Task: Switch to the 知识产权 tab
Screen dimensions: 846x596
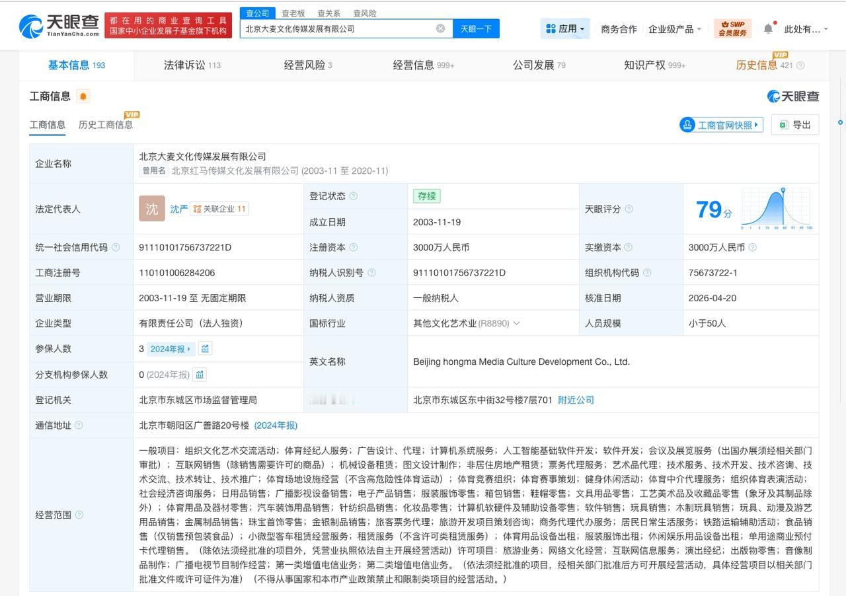Action: click(655, 65)
